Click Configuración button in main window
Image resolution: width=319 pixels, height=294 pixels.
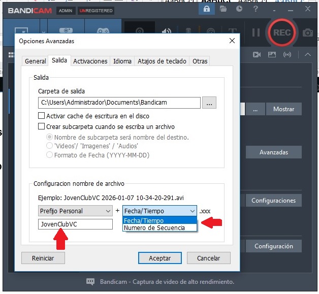(x=274, y=246)
